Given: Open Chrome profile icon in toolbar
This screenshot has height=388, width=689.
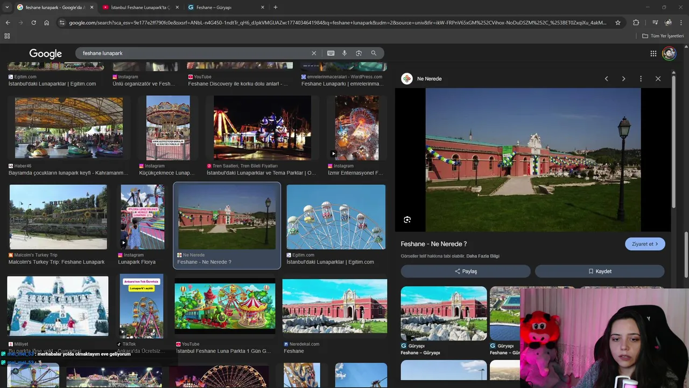Looking at the screenshot, I should 668,23.
